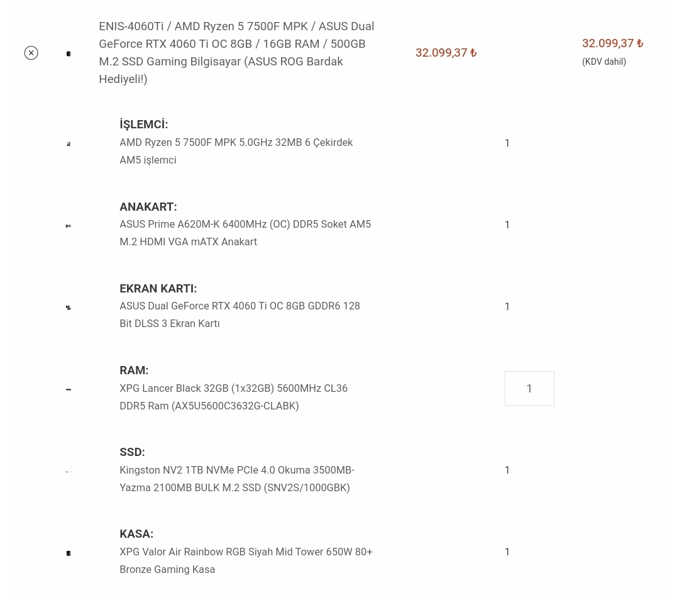Screen dimensions: 679x600
Task: Click the XPG Valor Air case thumbnail
Action: coord(69,553)
